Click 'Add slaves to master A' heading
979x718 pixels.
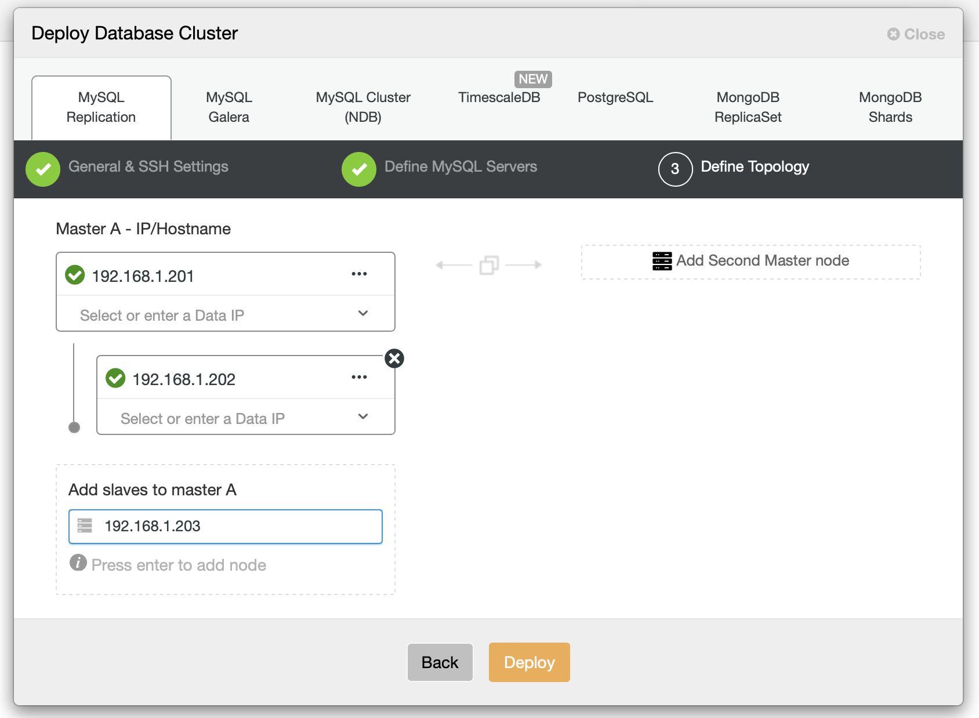point(153,490)
